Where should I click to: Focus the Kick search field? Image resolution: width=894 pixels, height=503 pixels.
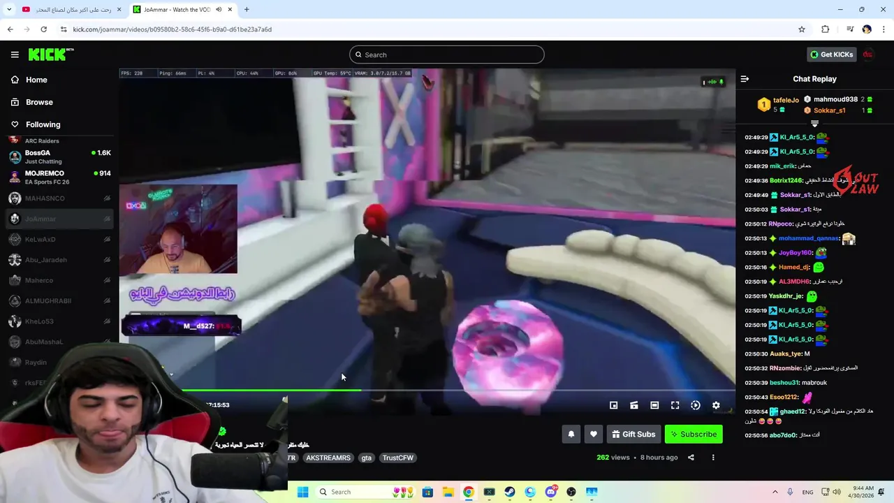447,54
